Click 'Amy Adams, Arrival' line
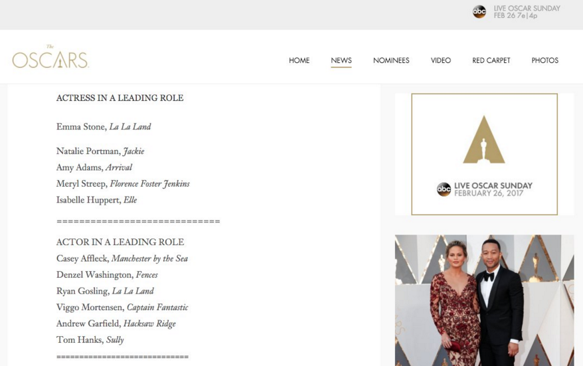 click(x=94, y=167)
